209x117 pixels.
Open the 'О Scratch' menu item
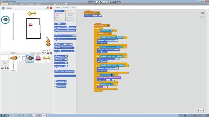coord(39,4)
